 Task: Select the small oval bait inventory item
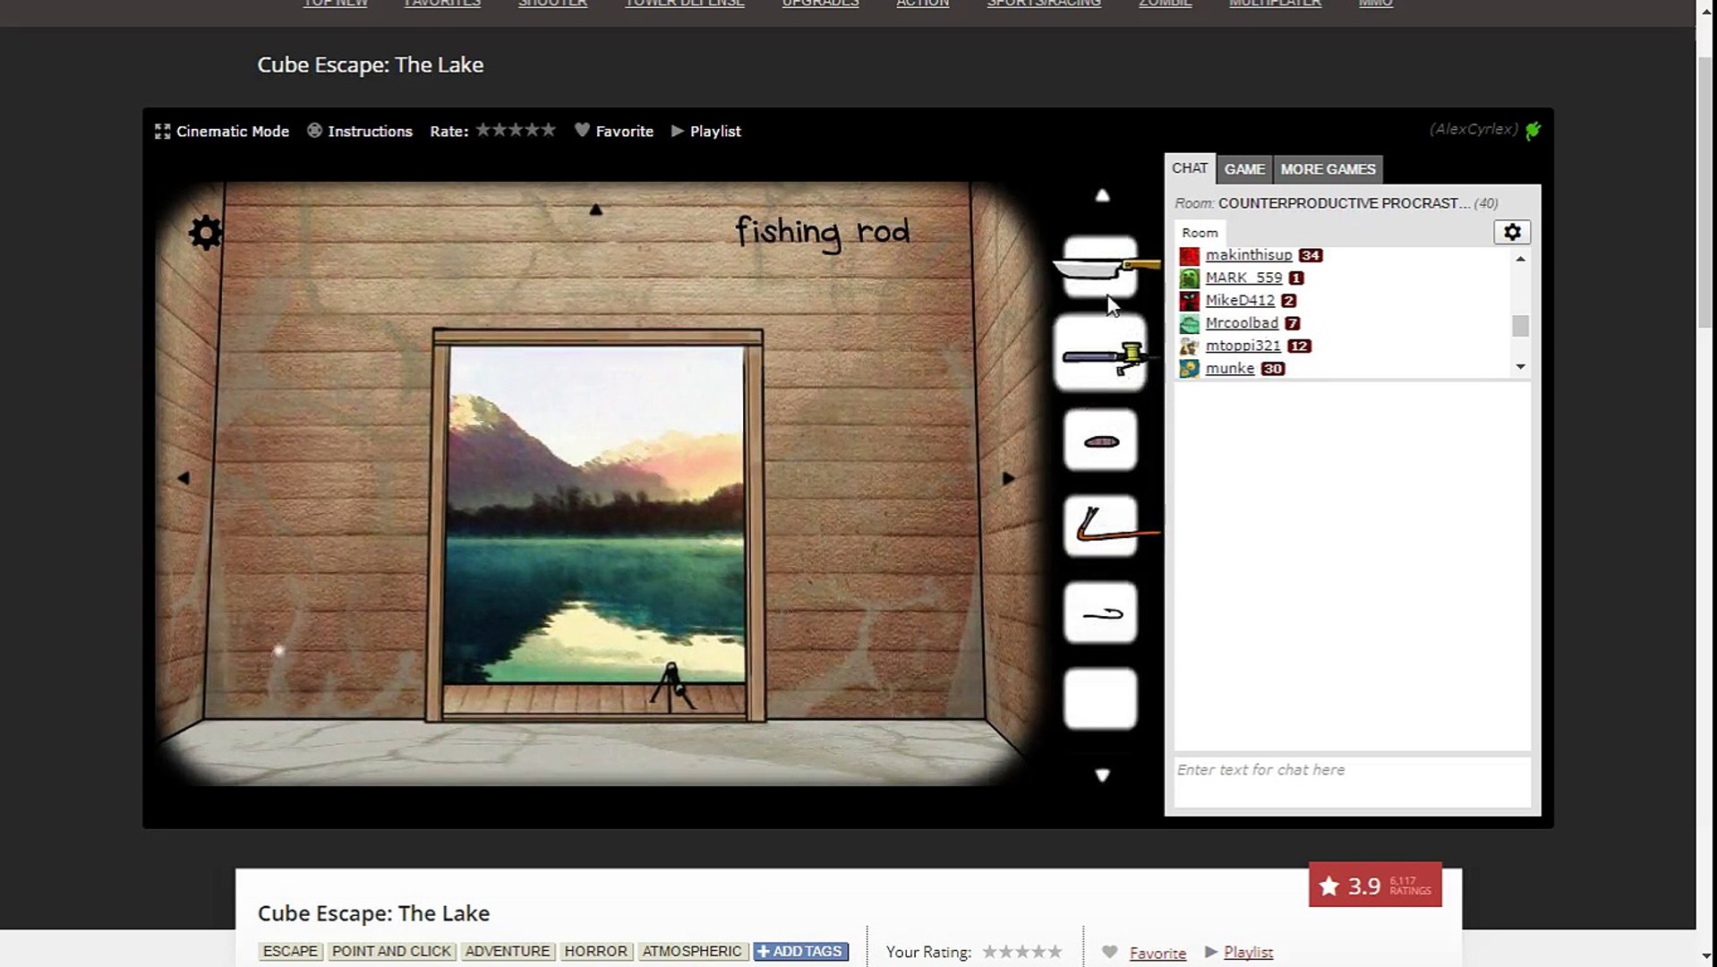[1100, 441]
